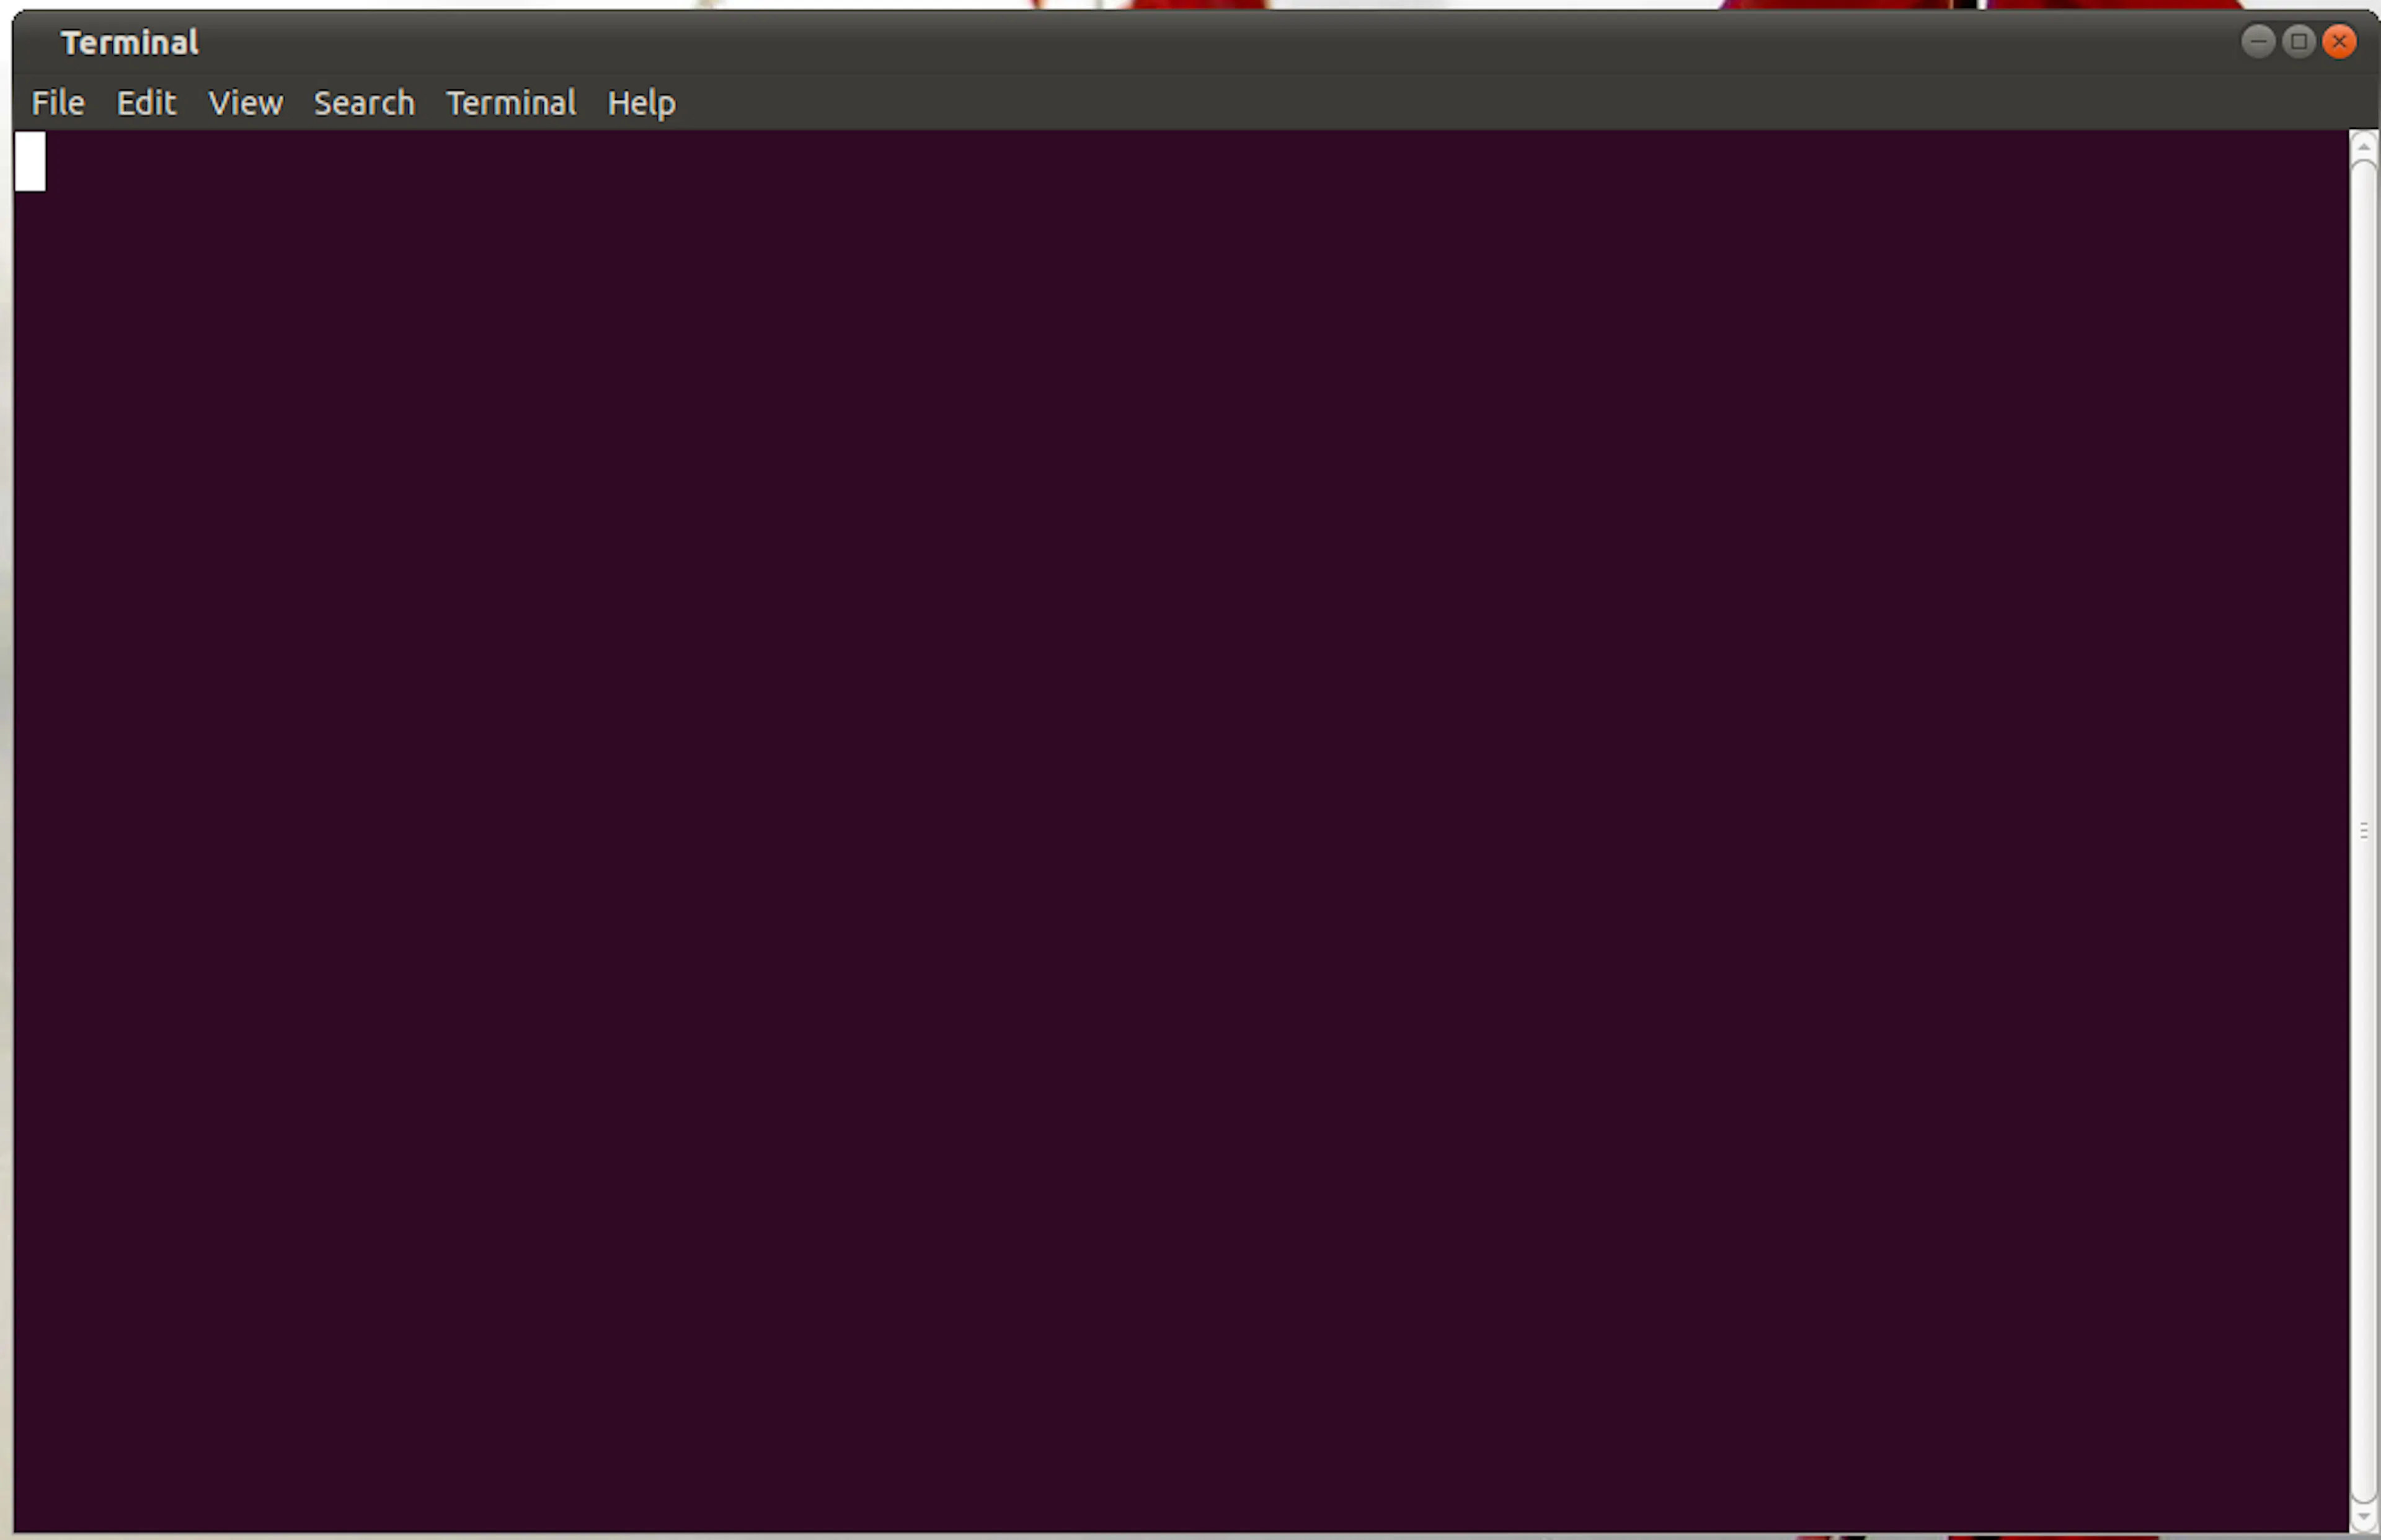The image size is (2381, 1540).
Task: Open the Terminal menu
Action: click(x=511, y=102)
